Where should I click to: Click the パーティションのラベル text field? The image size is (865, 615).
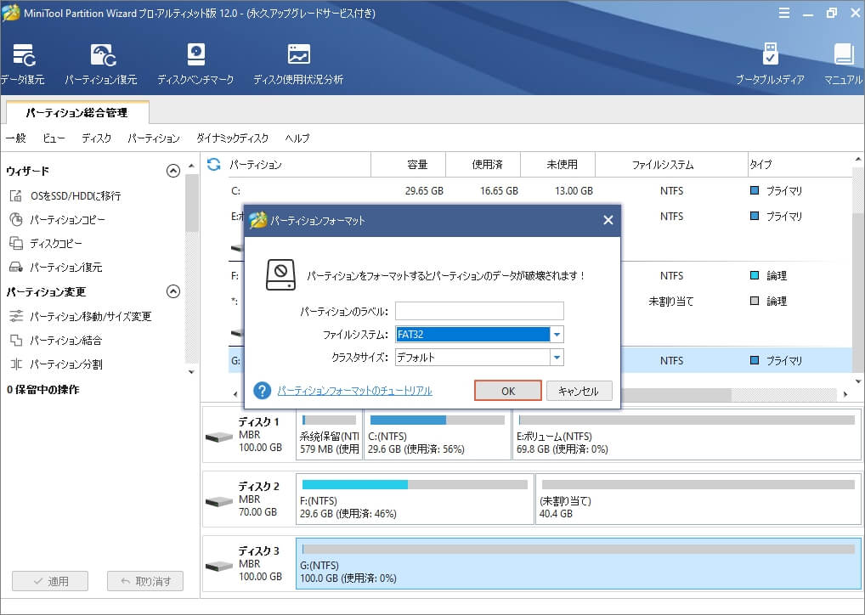[479, 311]
